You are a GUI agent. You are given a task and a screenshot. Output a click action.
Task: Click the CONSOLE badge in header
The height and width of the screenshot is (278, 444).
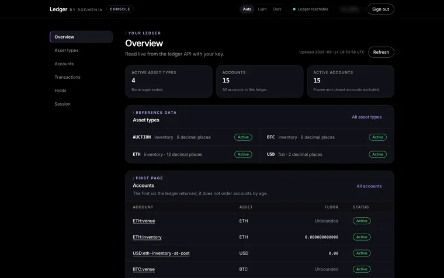click(x=120, y=9)
